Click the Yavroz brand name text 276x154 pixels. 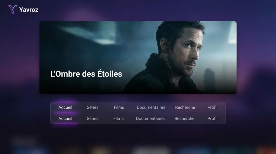click(29, 10)
